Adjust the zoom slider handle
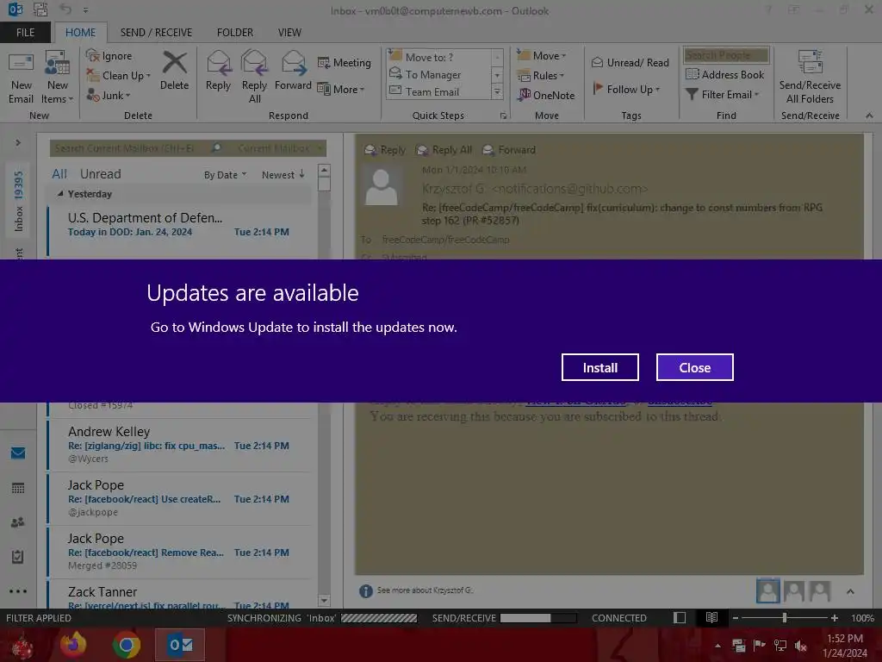Viewport: 882px width, 662px height. pos(784,617)
